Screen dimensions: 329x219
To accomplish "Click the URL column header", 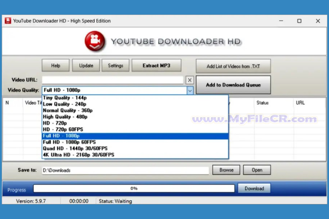I will [310, 103].
